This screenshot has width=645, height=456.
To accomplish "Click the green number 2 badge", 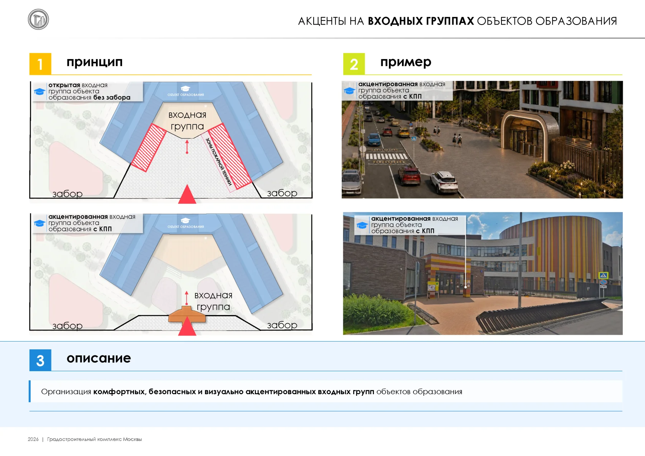I will click(354, 64).
